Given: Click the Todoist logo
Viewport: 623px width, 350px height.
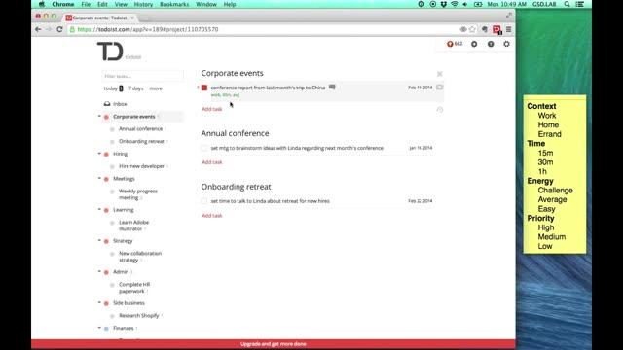Looking at the screenshot, I should [110, 51].
